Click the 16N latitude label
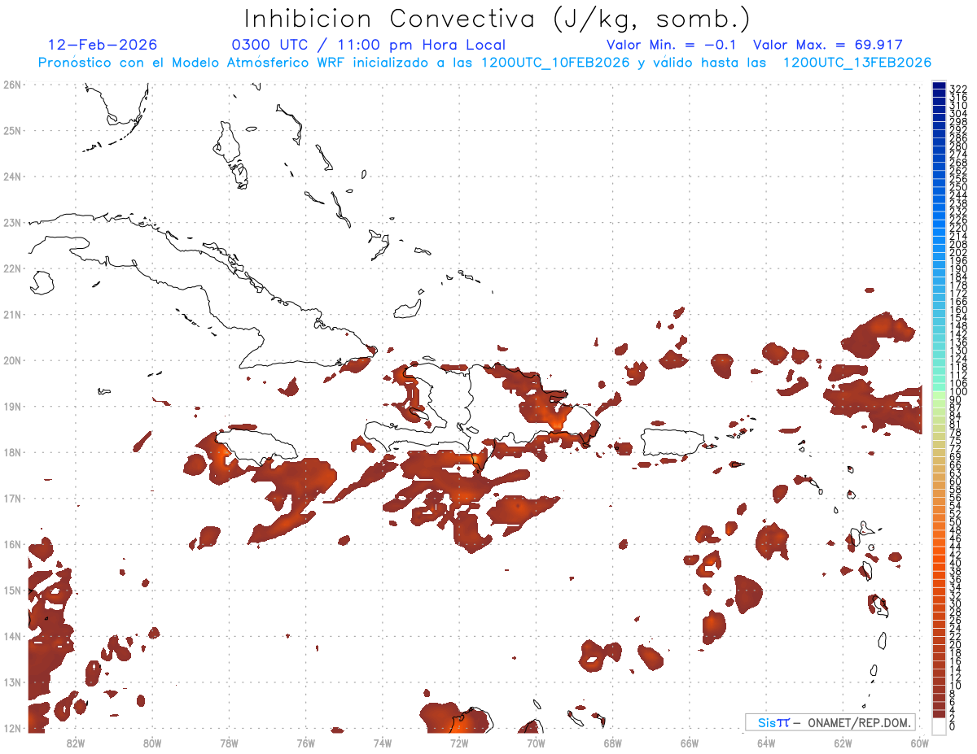 (x=12, y=544)
